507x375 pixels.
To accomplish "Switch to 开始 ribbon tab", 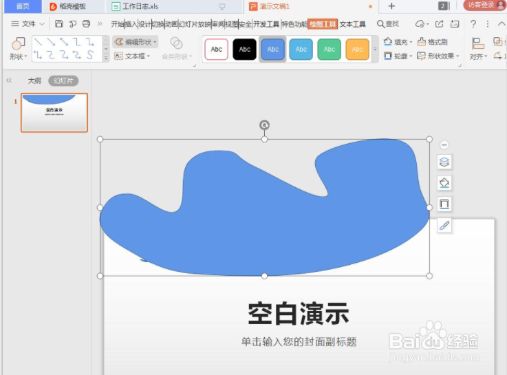I will point(117,24).
